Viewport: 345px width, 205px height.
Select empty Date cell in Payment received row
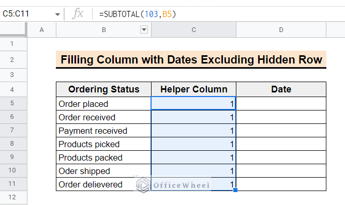[281, 130]
